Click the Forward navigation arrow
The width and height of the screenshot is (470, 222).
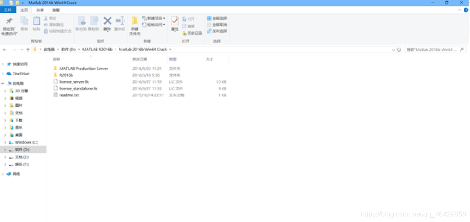14,50
